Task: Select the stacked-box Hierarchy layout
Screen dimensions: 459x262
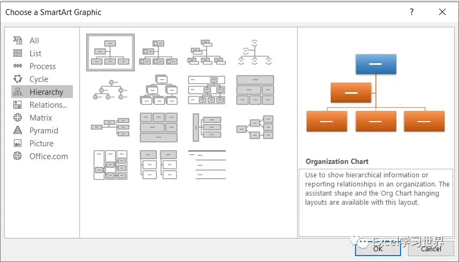Action: 158,90
